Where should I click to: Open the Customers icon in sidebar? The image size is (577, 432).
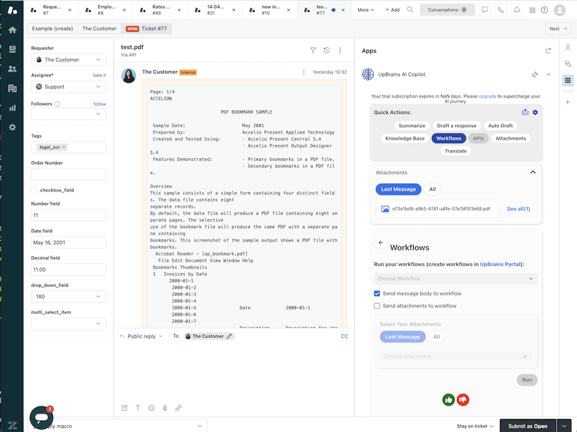point(12,69)
